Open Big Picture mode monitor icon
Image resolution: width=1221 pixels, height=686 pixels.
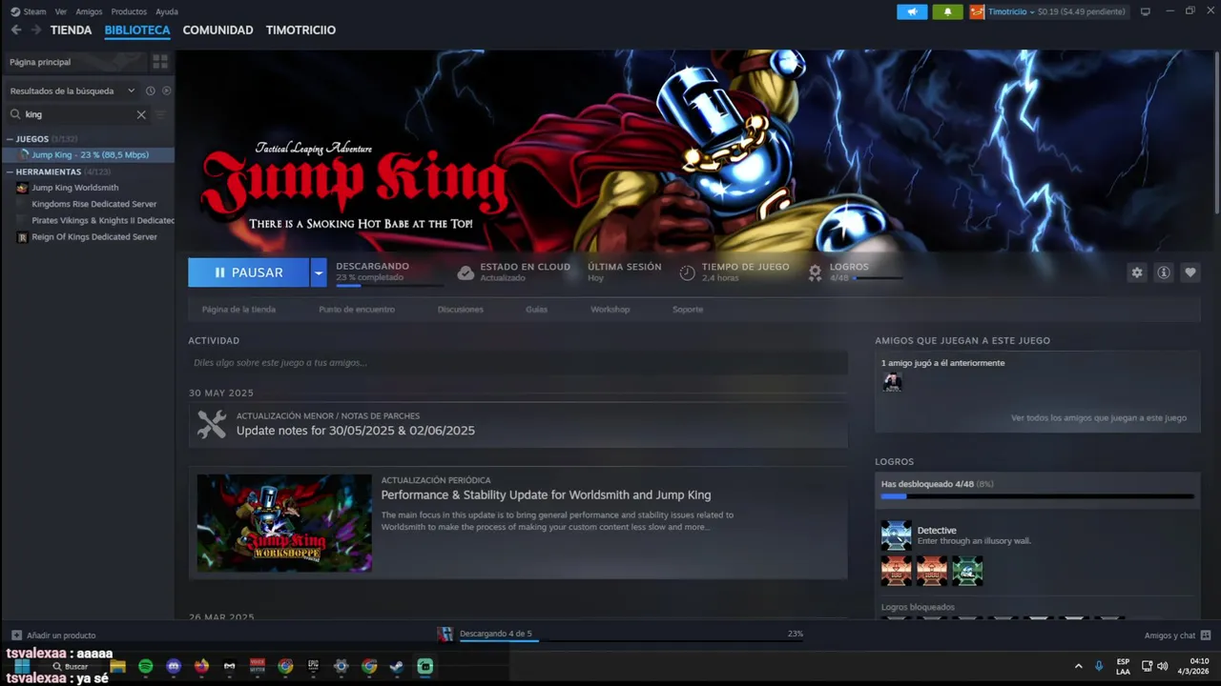pyautogui.click(x=1146, y=11)
